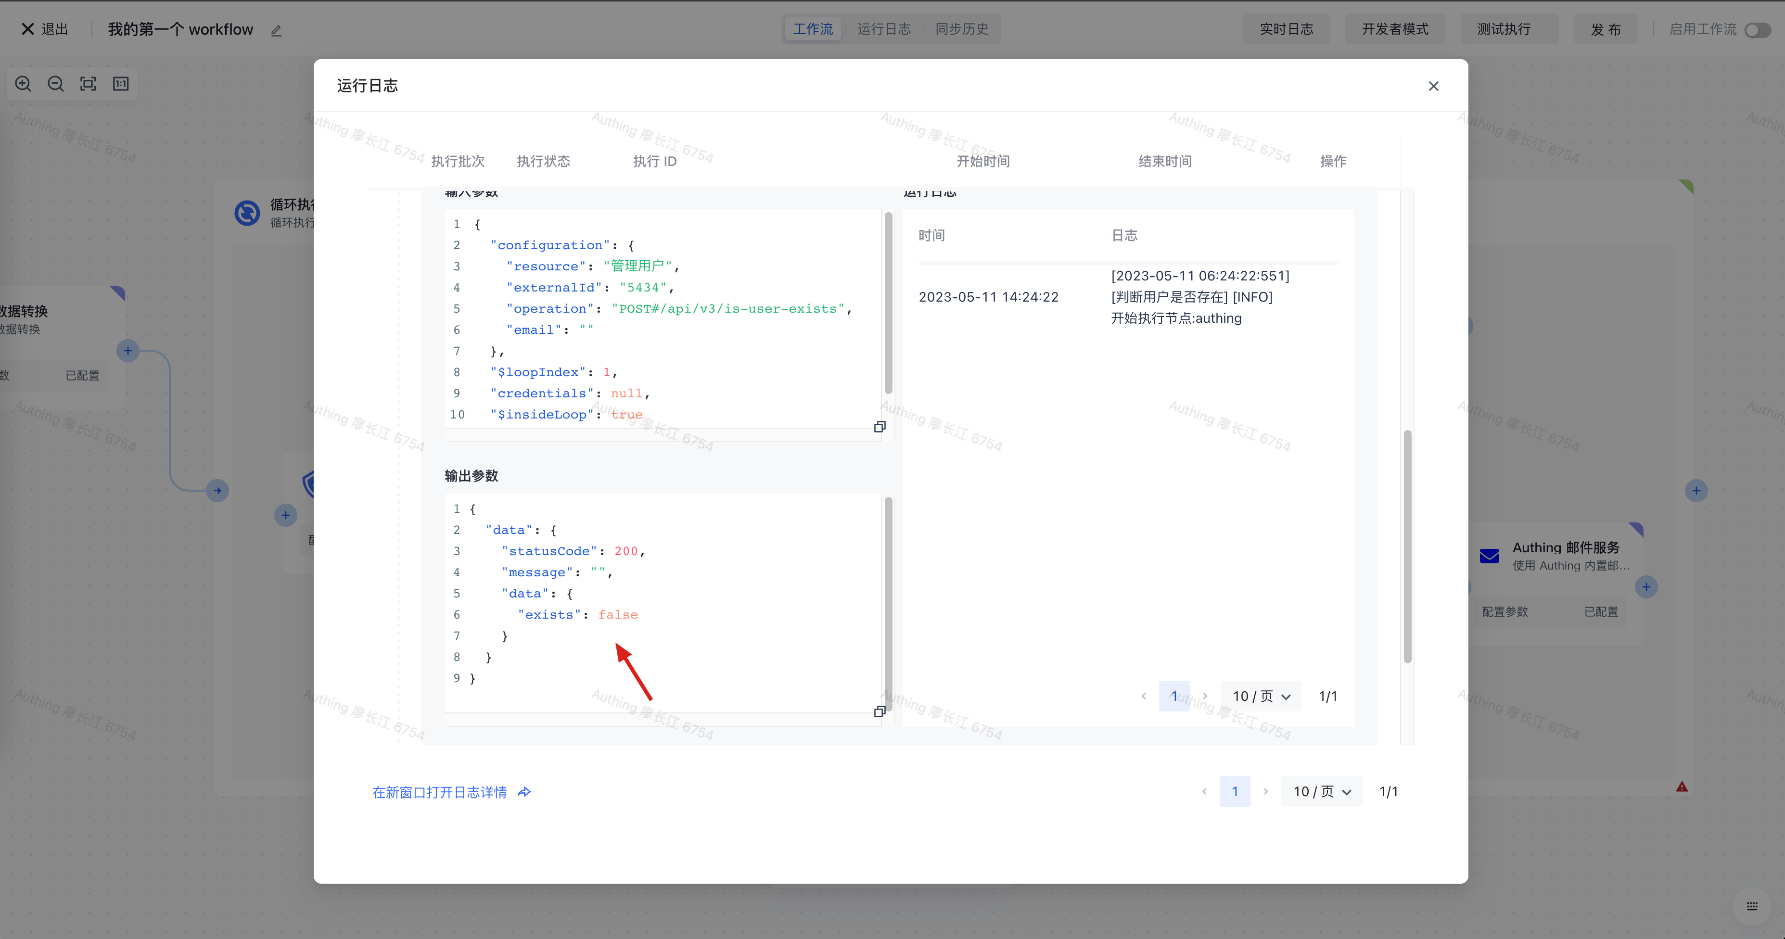Copy the output parameters JSON via copy icon

tap(880, 711)
